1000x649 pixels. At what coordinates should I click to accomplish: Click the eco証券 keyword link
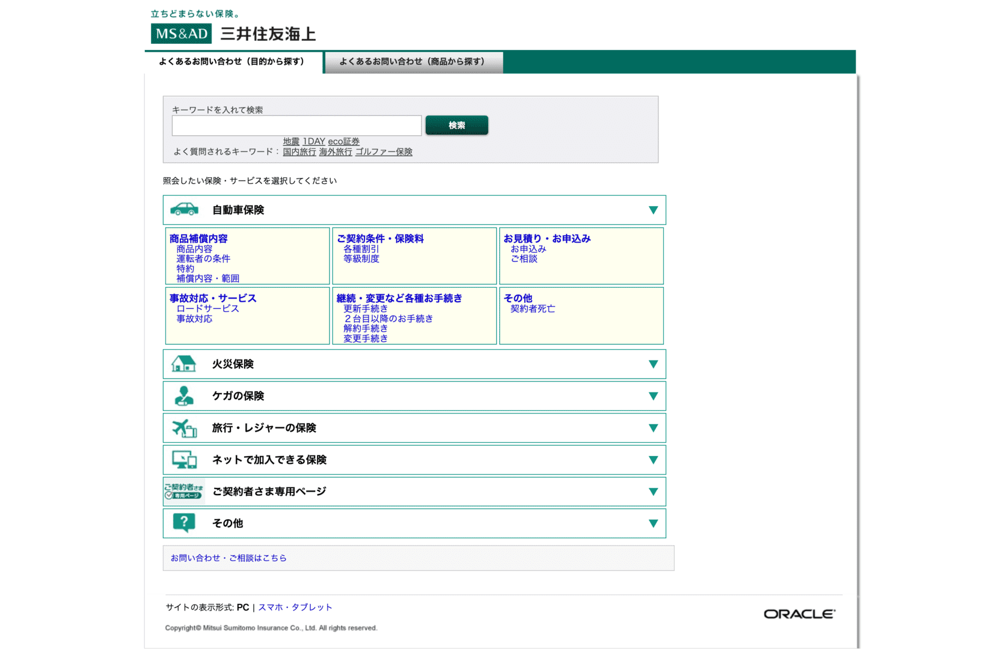(344, 141)
